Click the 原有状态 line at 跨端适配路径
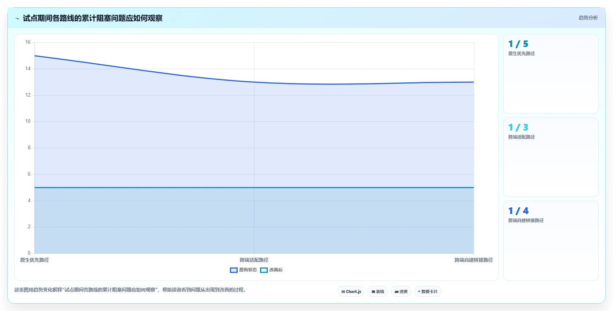 point(254,82)
